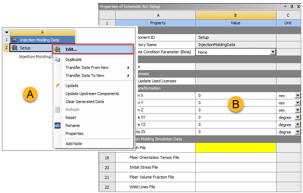Viewport: 303px width, 193px height.
Task: Open degree unit dropdown for XY row
Action: coord(298,118)
